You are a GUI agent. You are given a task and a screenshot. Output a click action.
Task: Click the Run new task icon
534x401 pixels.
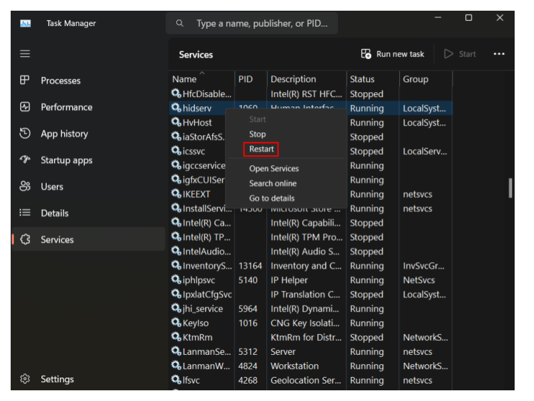point(366,54)
